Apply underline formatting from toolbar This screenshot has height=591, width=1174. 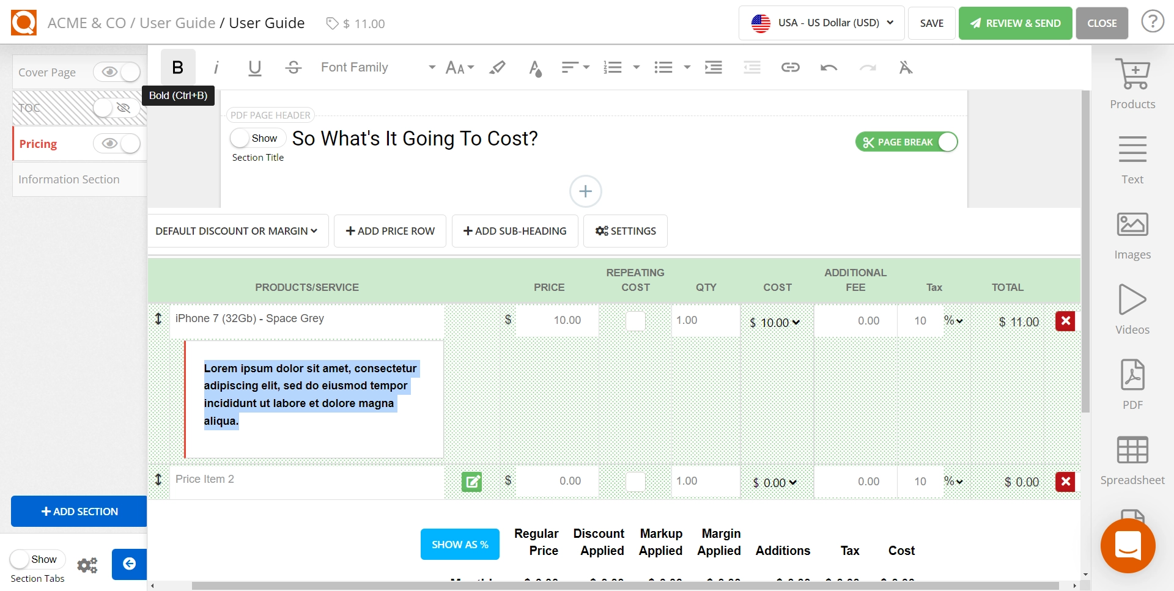pos(255,67)
